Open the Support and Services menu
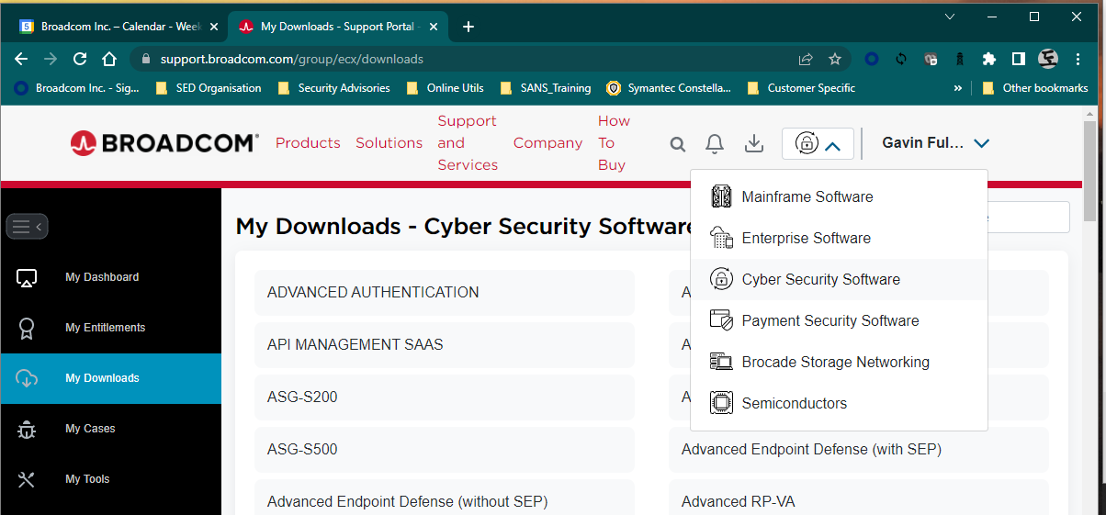The image size is (1106, 515). point(468,143)
